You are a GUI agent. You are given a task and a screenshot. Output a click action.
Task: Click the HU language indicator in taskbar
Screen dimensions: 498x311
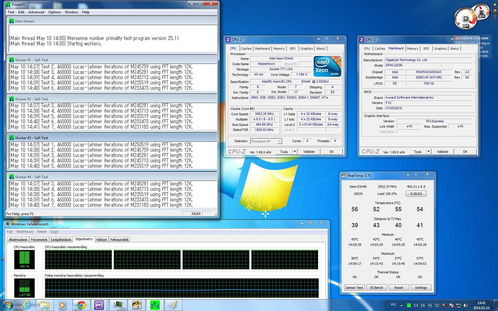pos(393,304)
